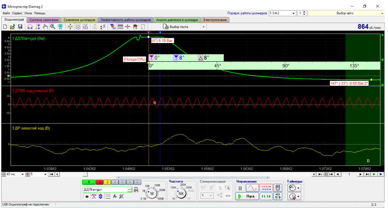Increase the cylinder number stepper

point(304,12)
